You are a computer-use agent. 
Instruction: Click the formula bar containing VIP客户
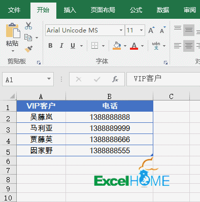tap(163, 79)
